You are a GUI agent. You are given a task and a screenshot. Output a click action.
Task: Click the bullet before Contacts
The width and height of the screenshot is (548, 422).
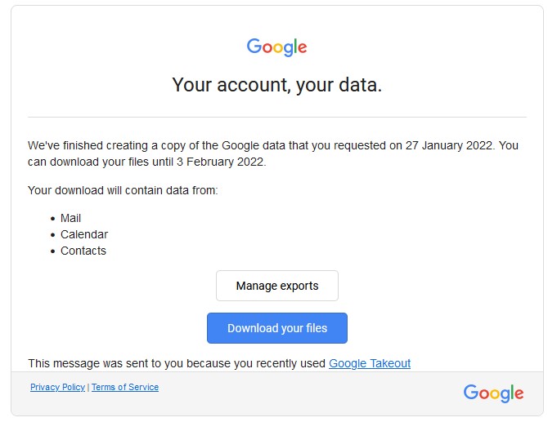[53, 251]
